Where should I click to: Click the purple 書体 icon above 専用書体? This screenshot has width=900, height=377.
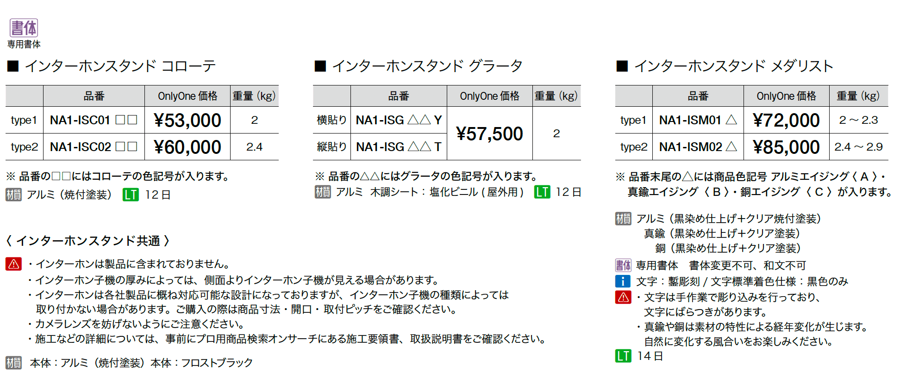pyautogui.click(x=24, y=28)
